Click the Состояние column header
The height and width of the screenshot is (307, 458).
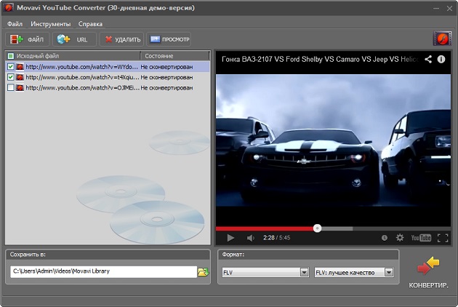click(175, 56)
